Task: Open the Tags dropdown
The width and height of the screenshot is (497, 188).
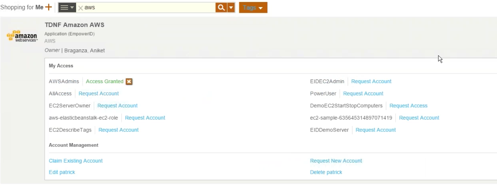Action: tap(253, 8)
